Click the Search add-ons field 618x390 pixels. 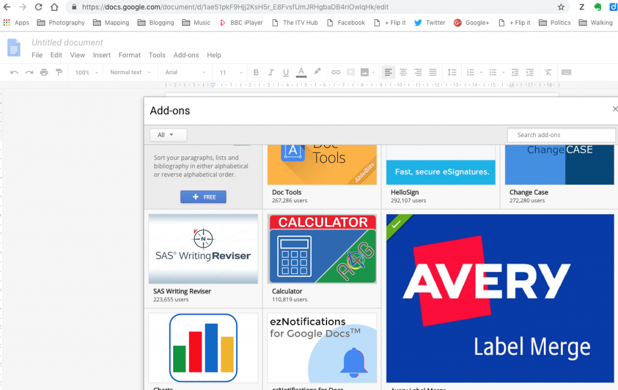tap(561, 135)
